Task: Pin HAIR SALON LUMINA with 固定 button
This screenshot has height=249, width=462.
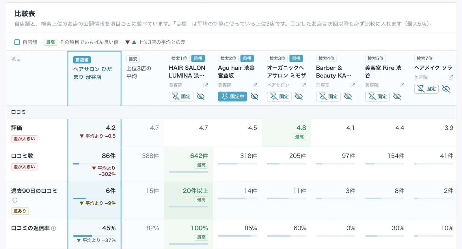Action: click(181, 96)
